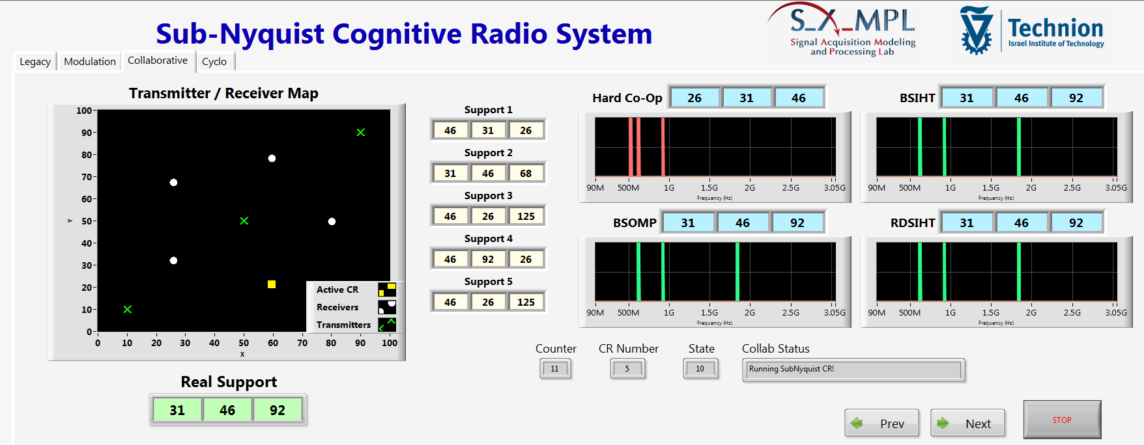Click the Active CR legend icon

pos(387,290)
